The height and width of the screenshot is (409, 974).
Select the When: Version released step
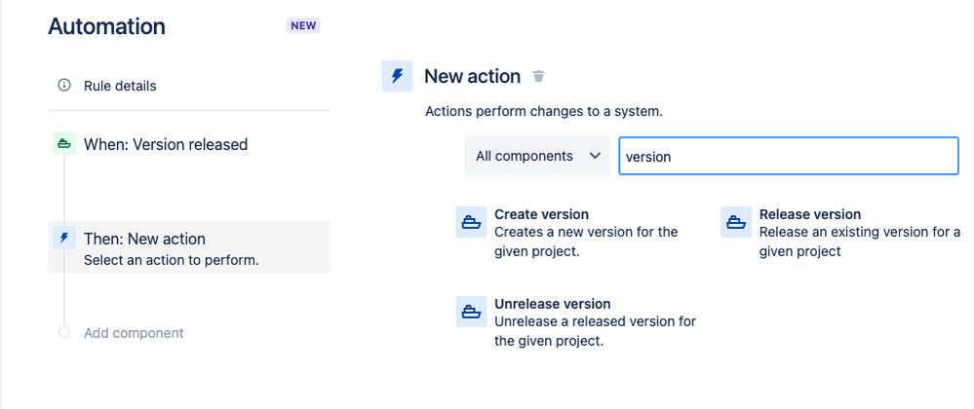point(166,144)
